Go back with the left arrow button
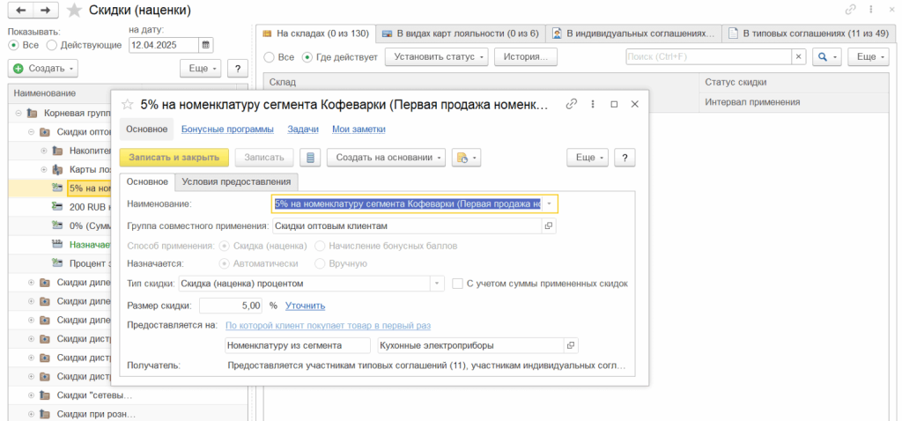902x421 pixels. coord(20,10)
